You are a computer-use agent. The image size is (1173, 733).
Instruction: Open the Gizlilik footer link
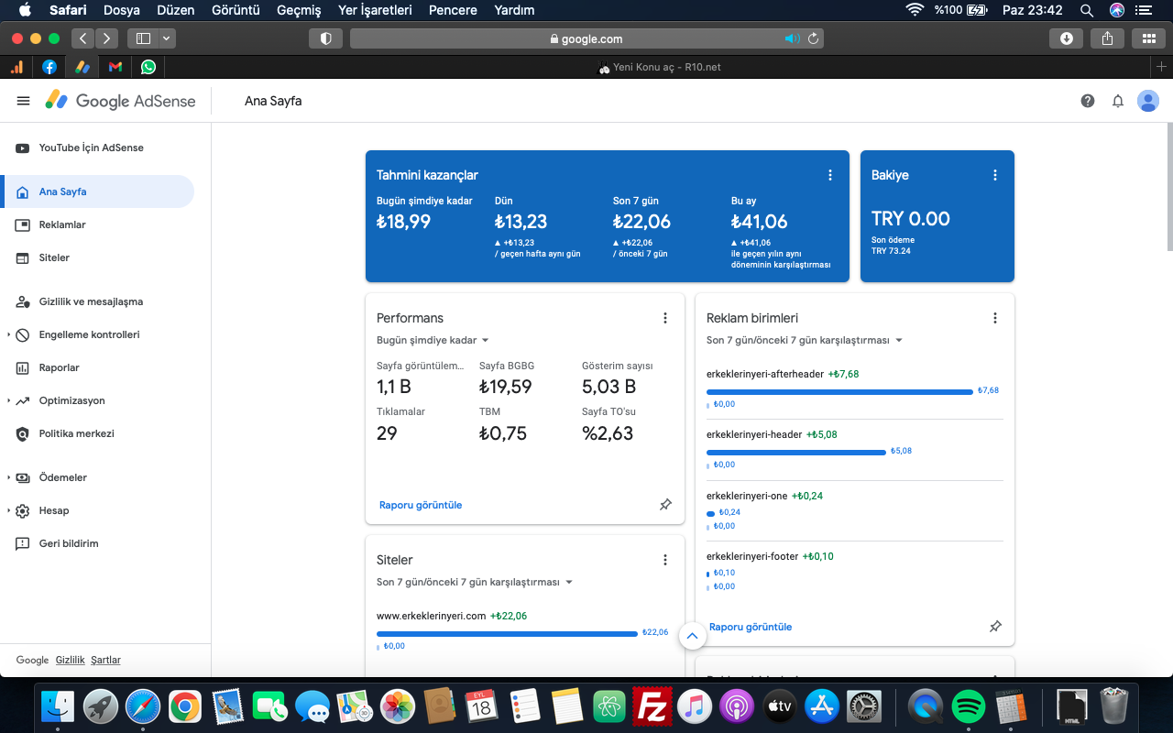pos(71,660)
